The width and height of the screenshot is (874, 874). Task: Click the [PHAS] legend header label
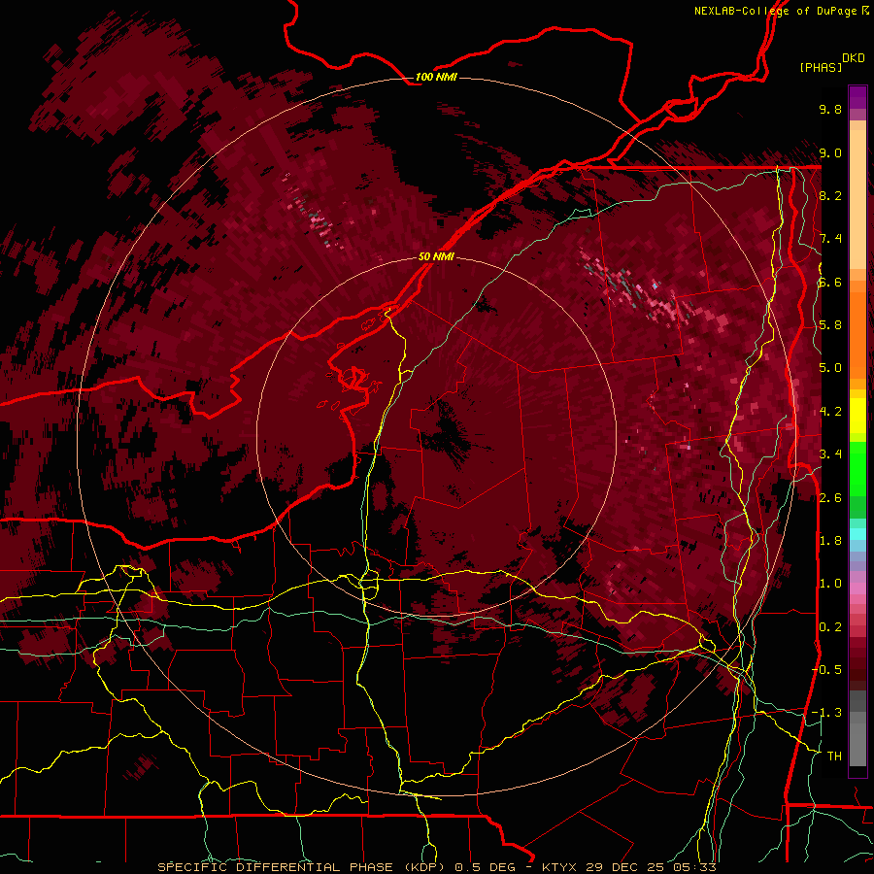point(821,67)
